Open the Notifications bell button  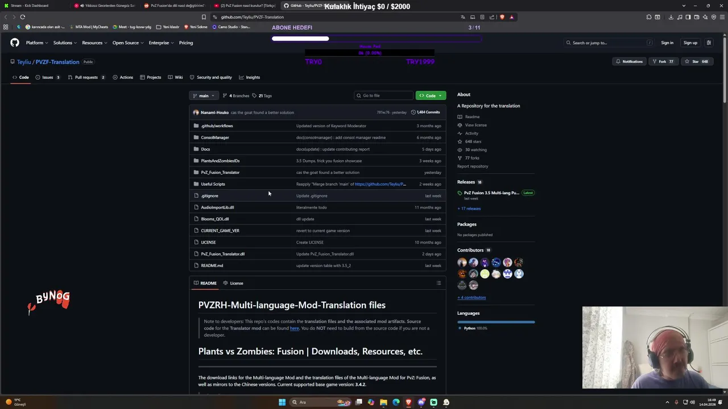629,61
